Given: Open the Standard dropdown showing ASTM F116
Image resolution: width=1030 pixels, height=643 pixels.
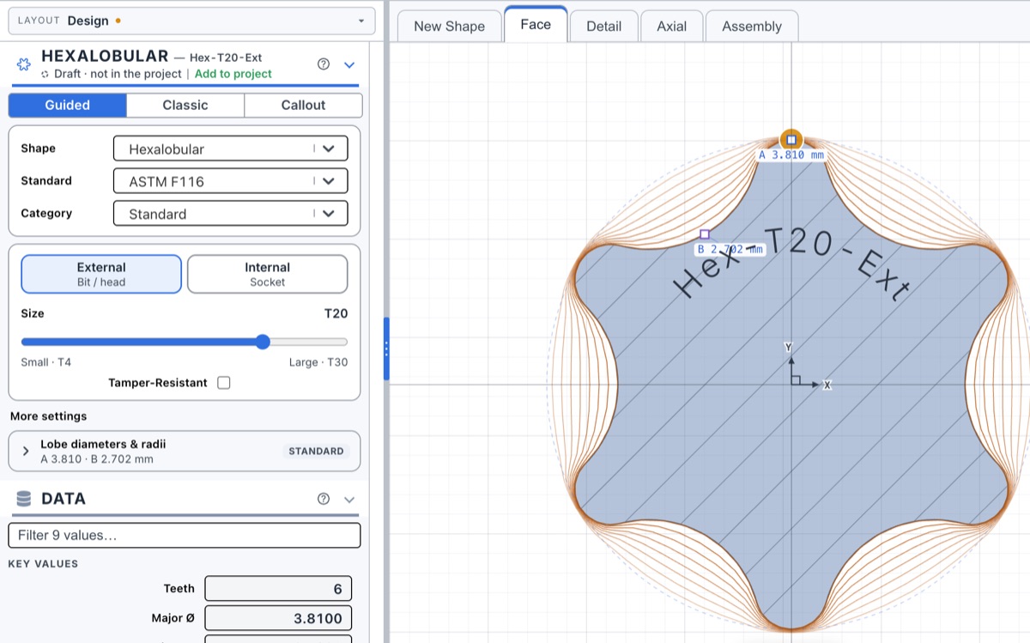Looking at the screenshot, I should pos(230,181).
